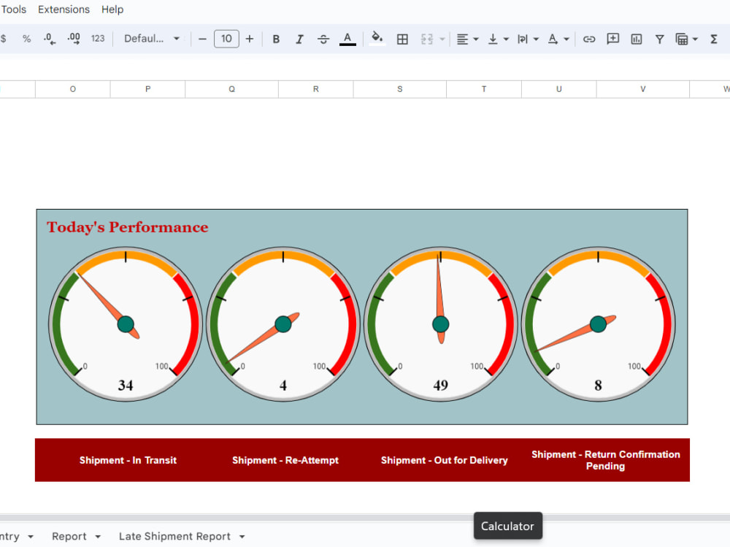Click the Today's Performance title
The image size is (730, 547).
128,227
